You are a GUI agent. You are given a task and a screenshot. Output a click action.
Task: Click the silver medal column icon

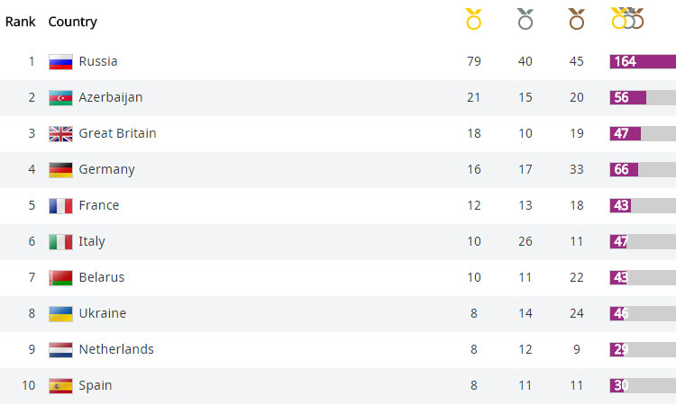525,19
